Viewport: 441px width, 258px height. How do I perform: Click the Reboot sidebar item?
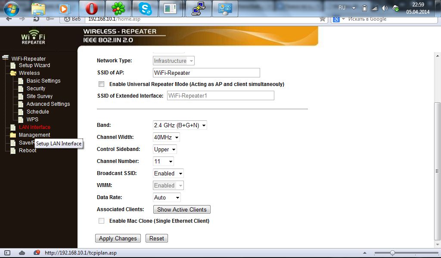(x=27, y=150)
